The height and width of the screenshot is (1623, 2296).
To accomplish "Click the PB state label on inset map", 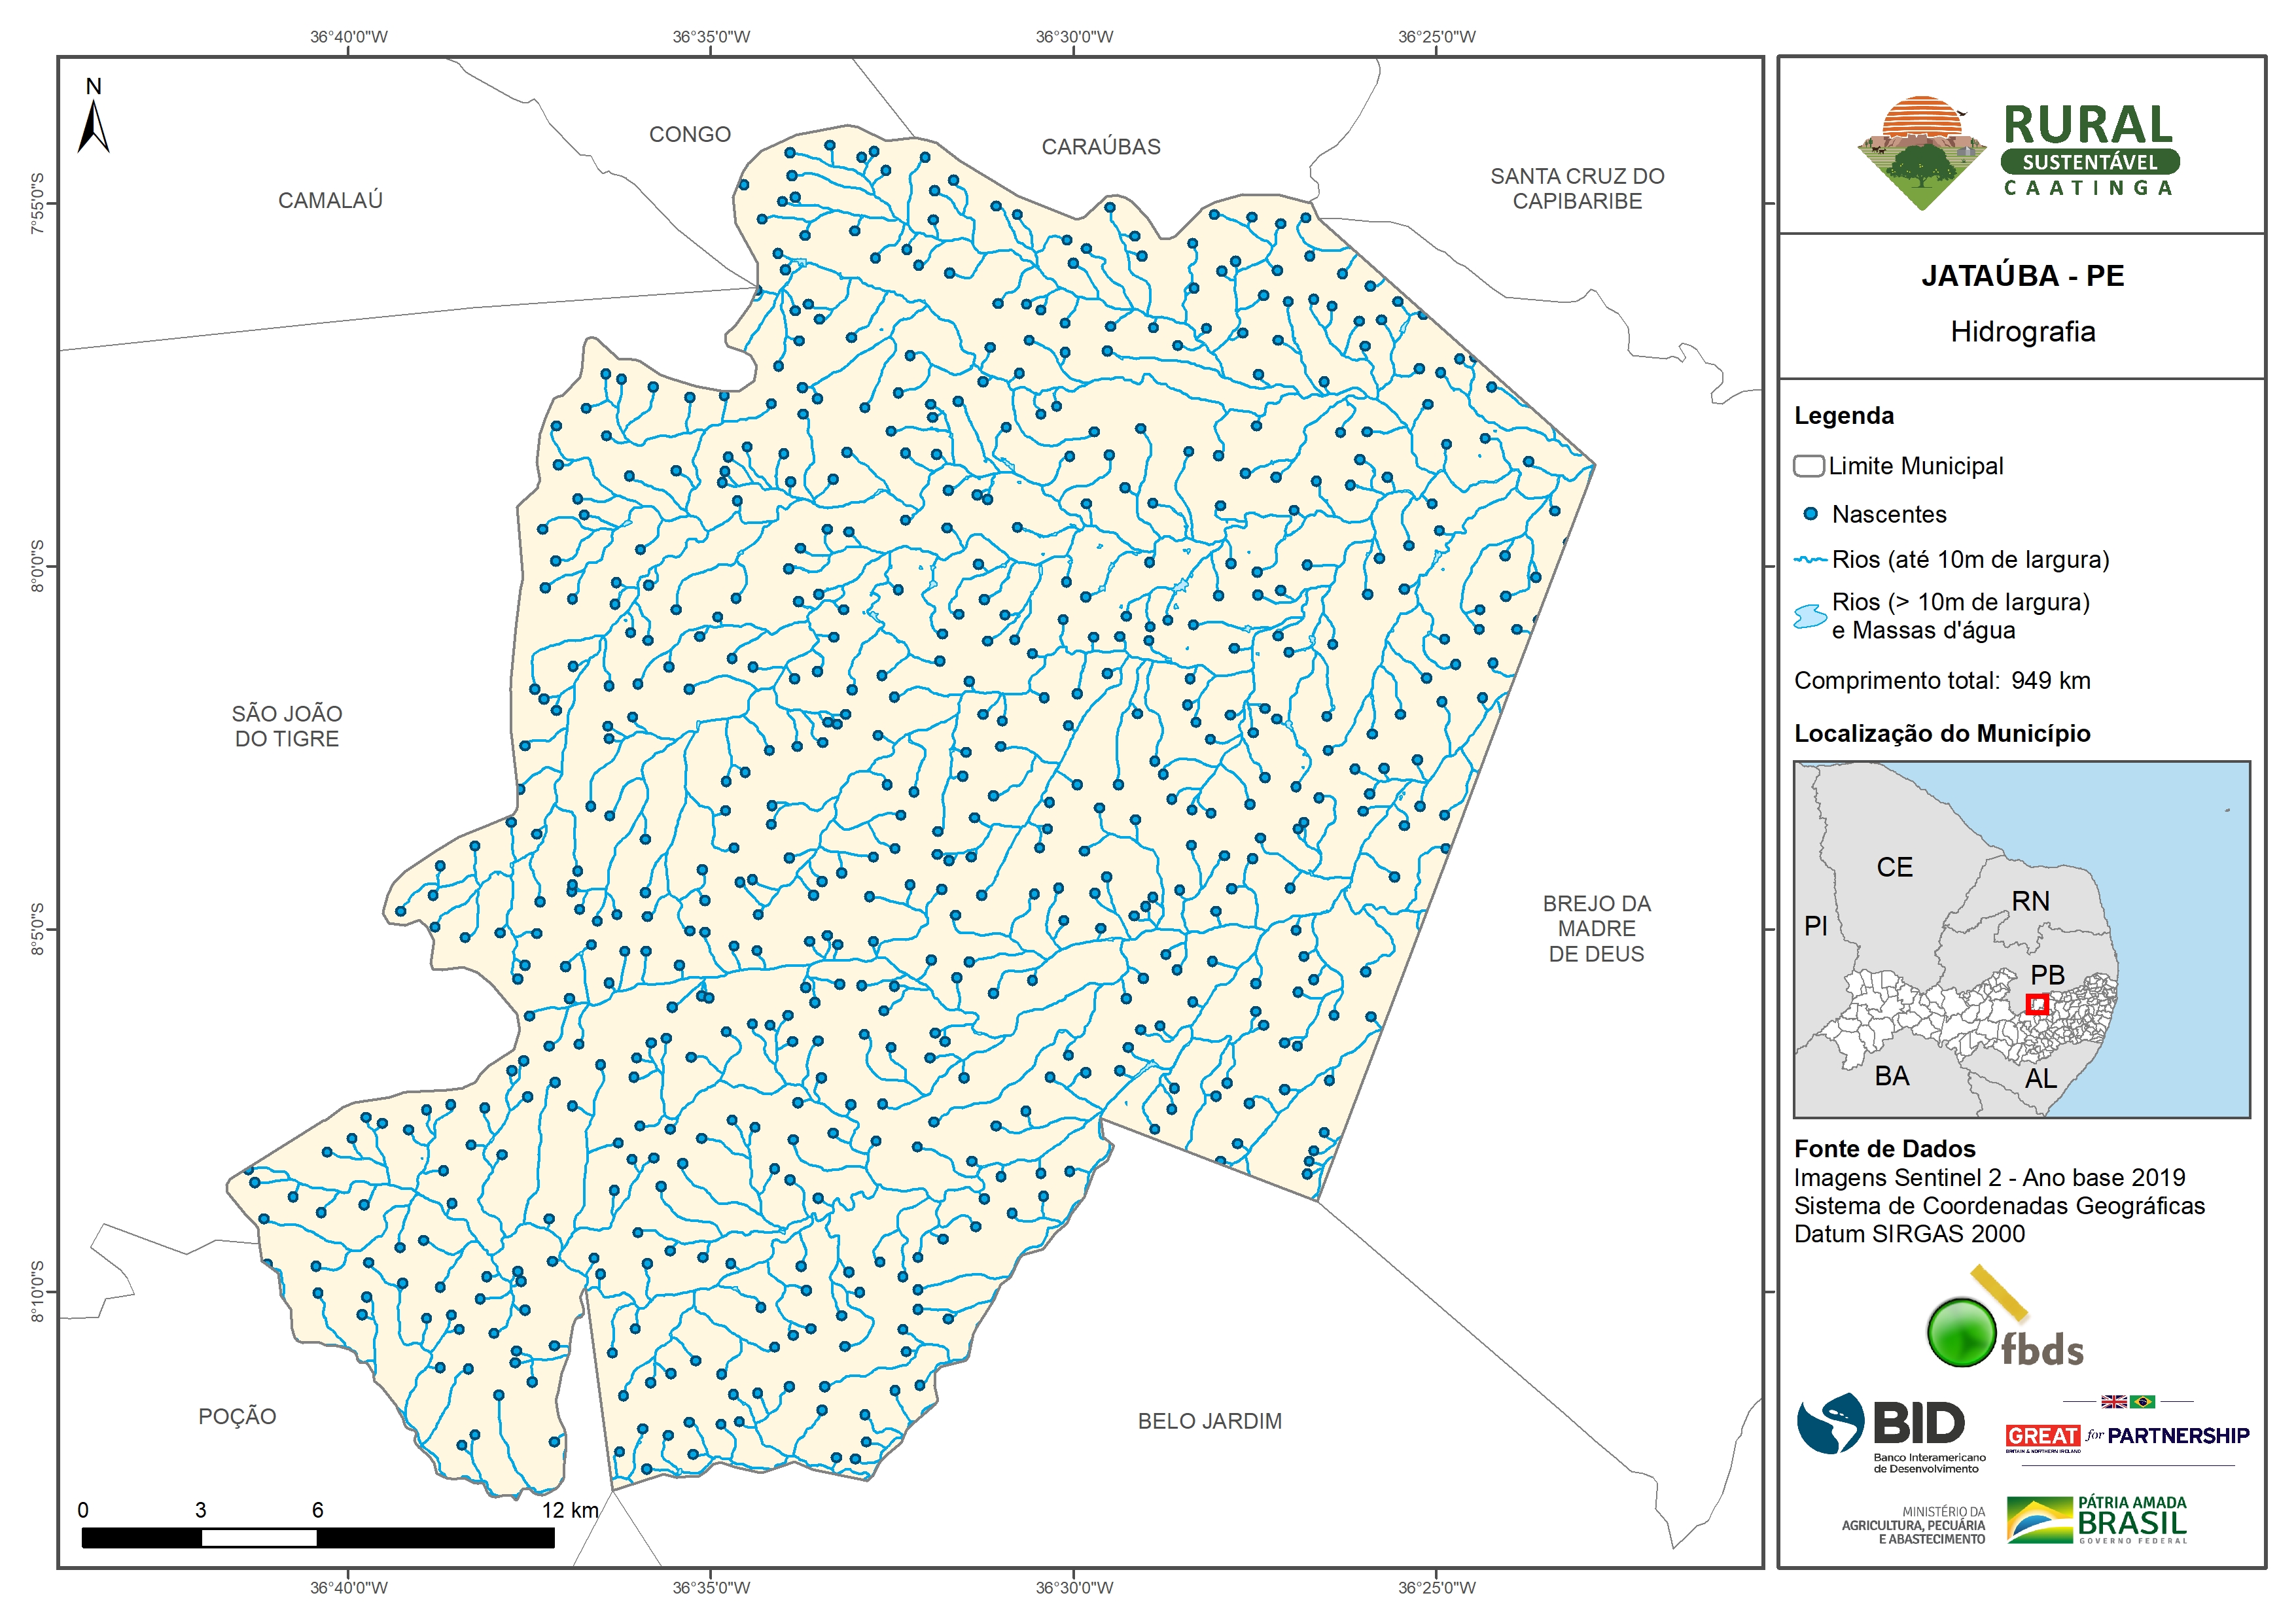I will pyautogui.click(x=2047, y=974).
